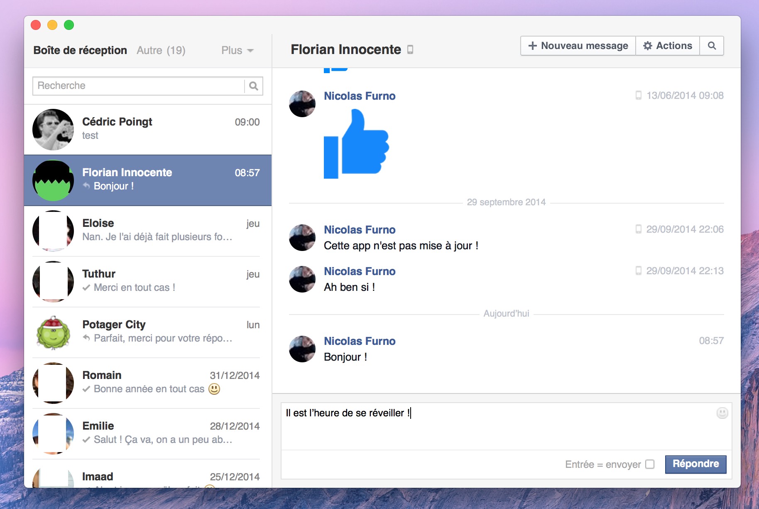Image resolution: width=759 pixels, height=509 pixels.
Task: Click the 'Cette app n'est pas mise à jour !' message
Action: 401,246
